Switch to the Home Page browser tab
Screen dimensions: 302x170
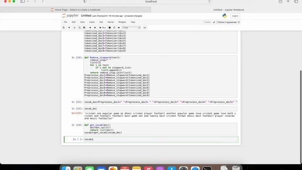coord(75,9)
